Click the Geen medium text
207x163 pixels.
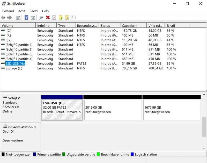coord(13,140)
